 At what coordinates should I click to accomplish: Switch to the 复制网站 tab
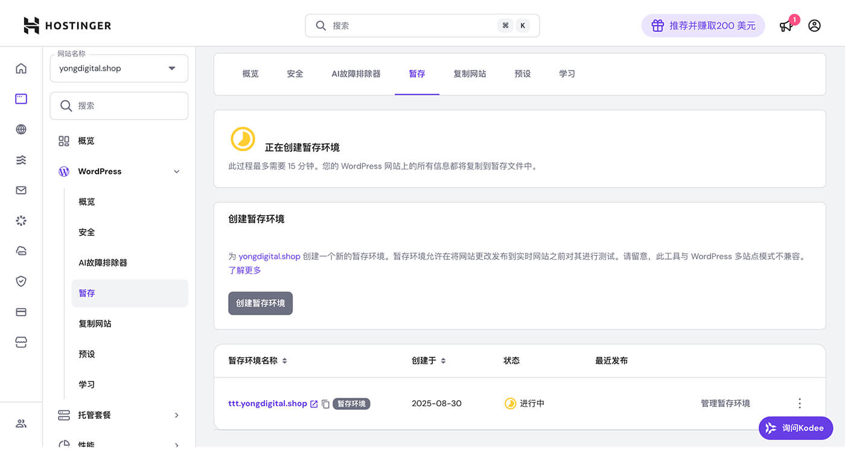[470, 74]
